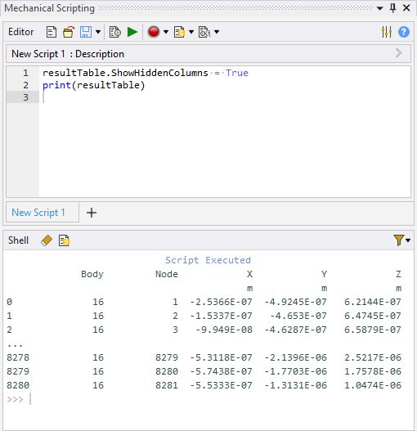Open the editor snippets icon
417x431 pixels.
(x=179, y=32)
